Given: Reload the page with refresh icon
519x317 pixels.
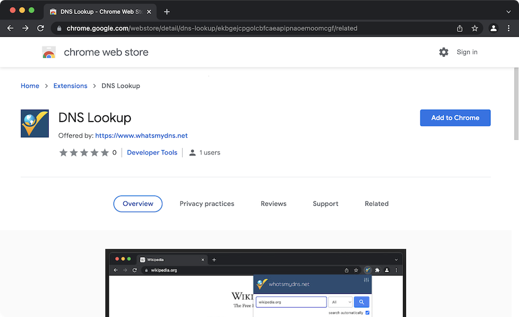Looking at the screenshot, I should (x=41, y=28).
